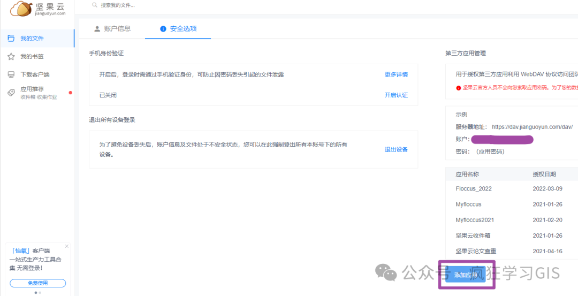The image size is (578, 296).
Task: Select the 坚果云论文查重 app row
Action: click(512, 252)
